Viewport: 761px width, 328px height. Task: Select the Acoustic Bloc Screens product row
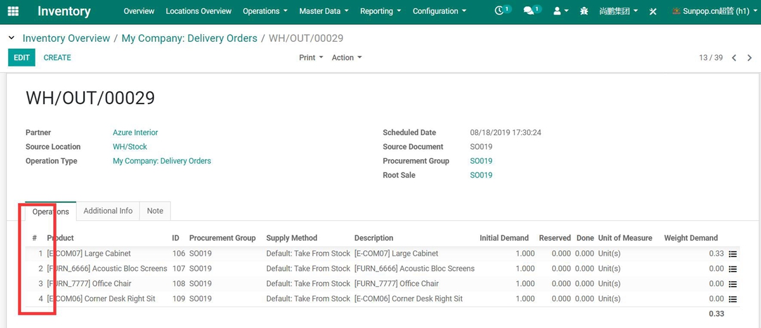point(107,268)
